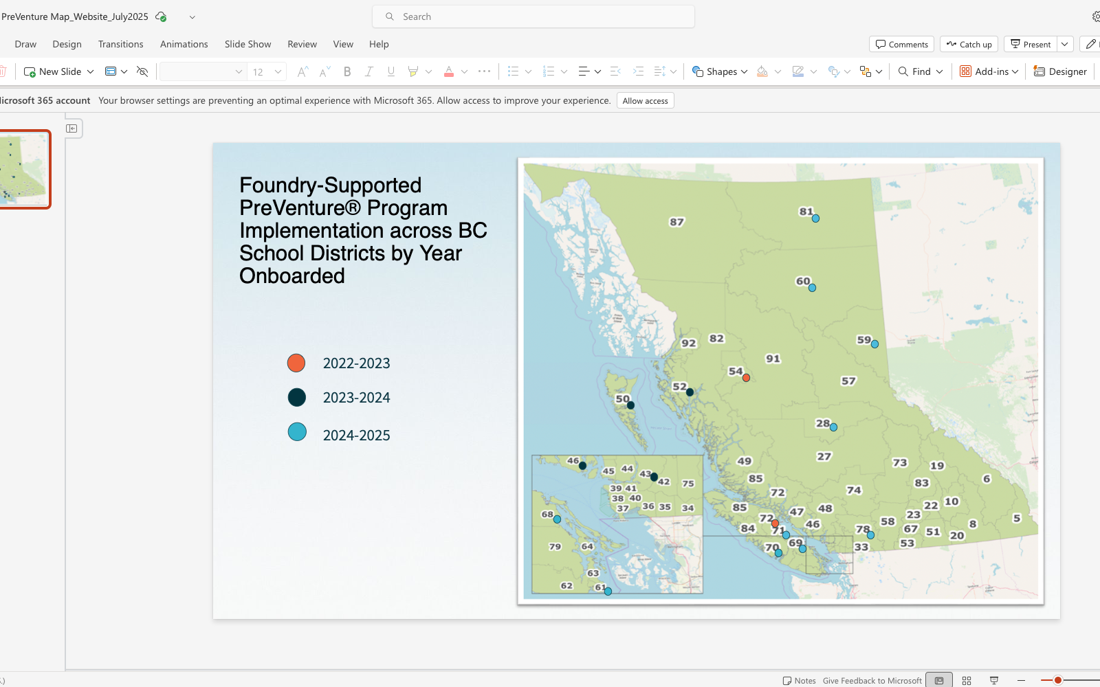
Task: Select the 2022-2023 legend label
Action: 356,363
